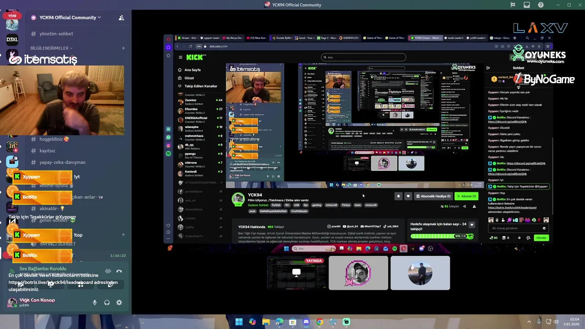This screenshot has height=329, width=585.
Task: Open File Explorer from the Windows taskbar
Action: pos(266,322)
